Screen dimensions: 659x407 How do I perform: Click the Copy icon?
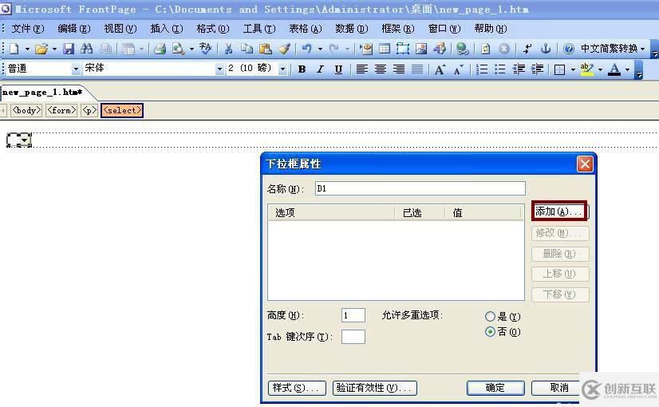247,49
